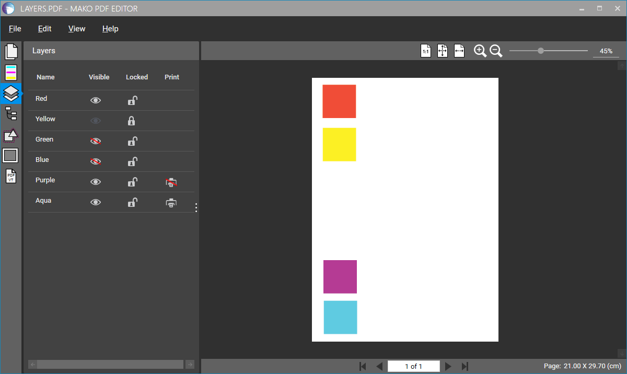
Task: Click the actual size 1:1 icon
Action: pyautogui.click(x=426, y=51)
